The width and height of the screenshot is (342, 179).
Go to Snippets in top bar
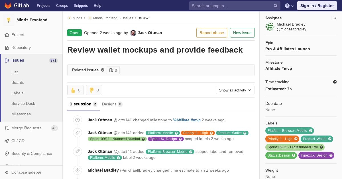tap(81, 6)
